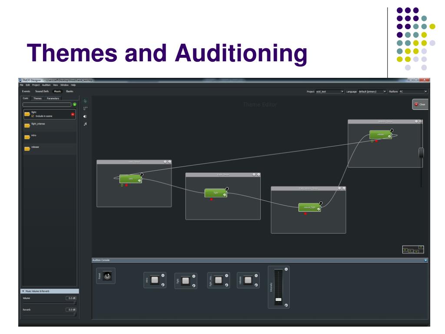Screen dimensions: 445x334
Task: Click the theme editor minimap thumbnail
Action: 413,250
